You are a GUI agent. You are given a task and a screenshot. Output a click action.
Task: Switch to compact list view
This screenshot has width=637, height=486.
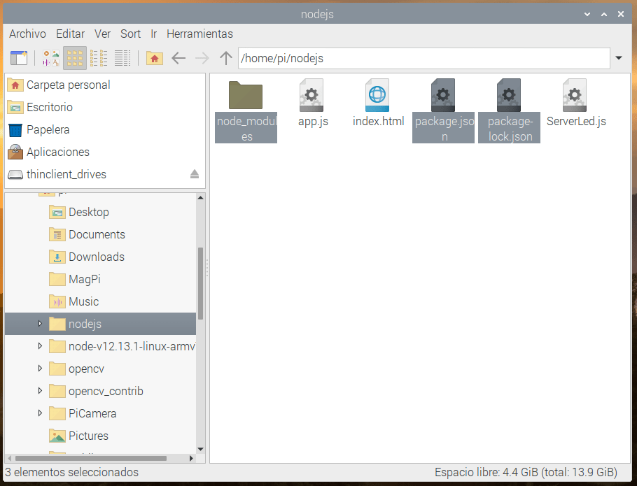[99, 58]
